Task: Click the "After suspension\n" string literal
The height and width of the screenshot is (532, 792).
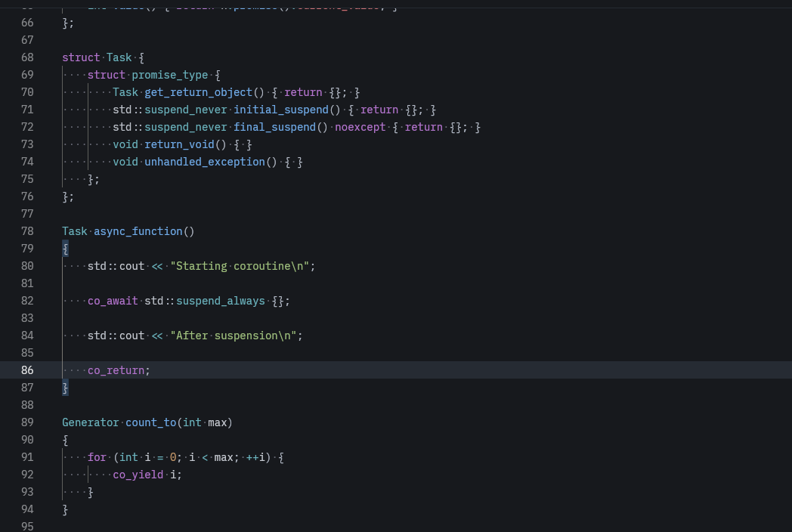Action: pos(235,336)
